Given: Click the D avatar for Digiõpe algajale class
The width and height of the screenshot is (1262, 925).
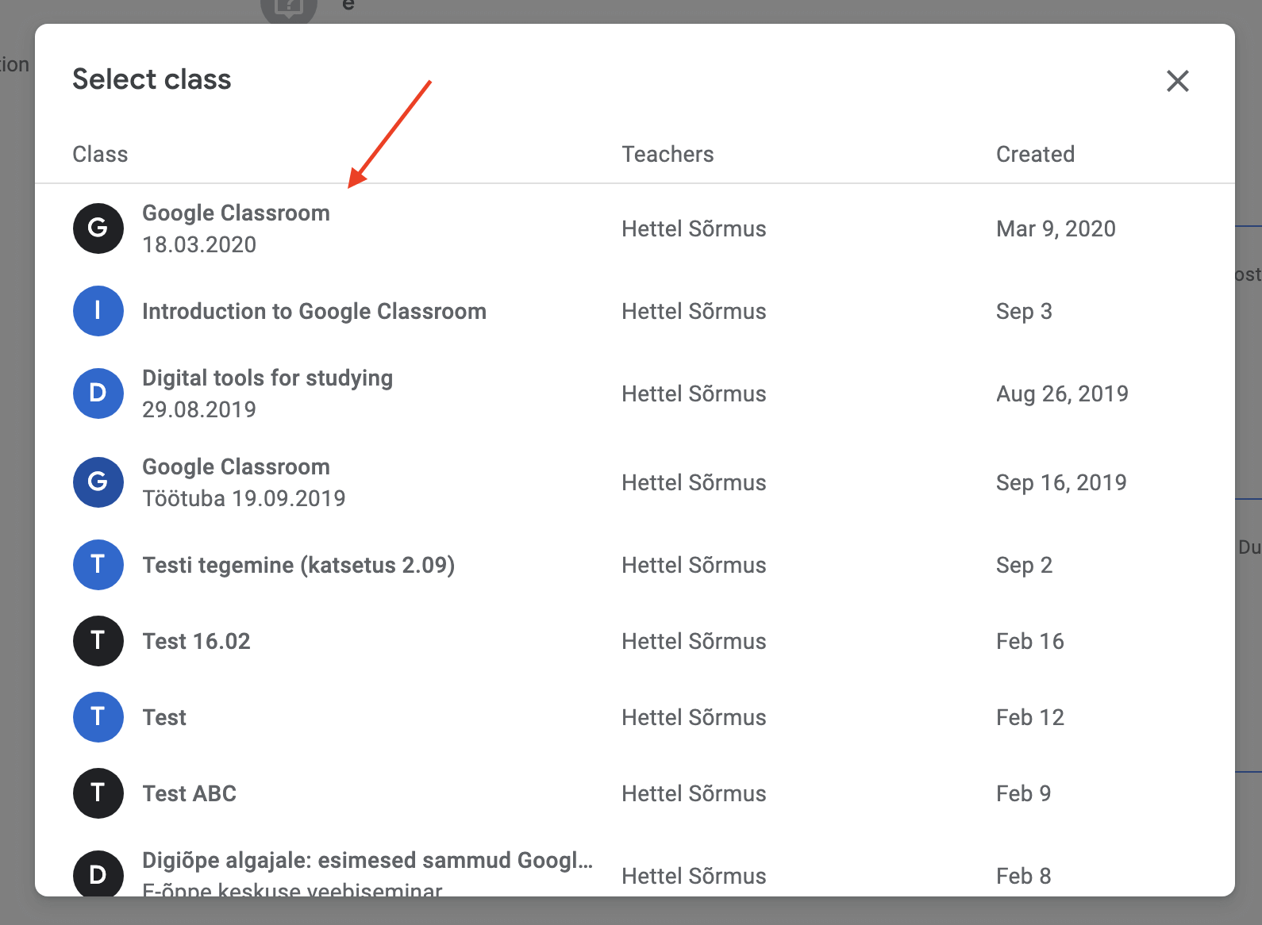Looking at the screenshot, I should click(98, 874).
